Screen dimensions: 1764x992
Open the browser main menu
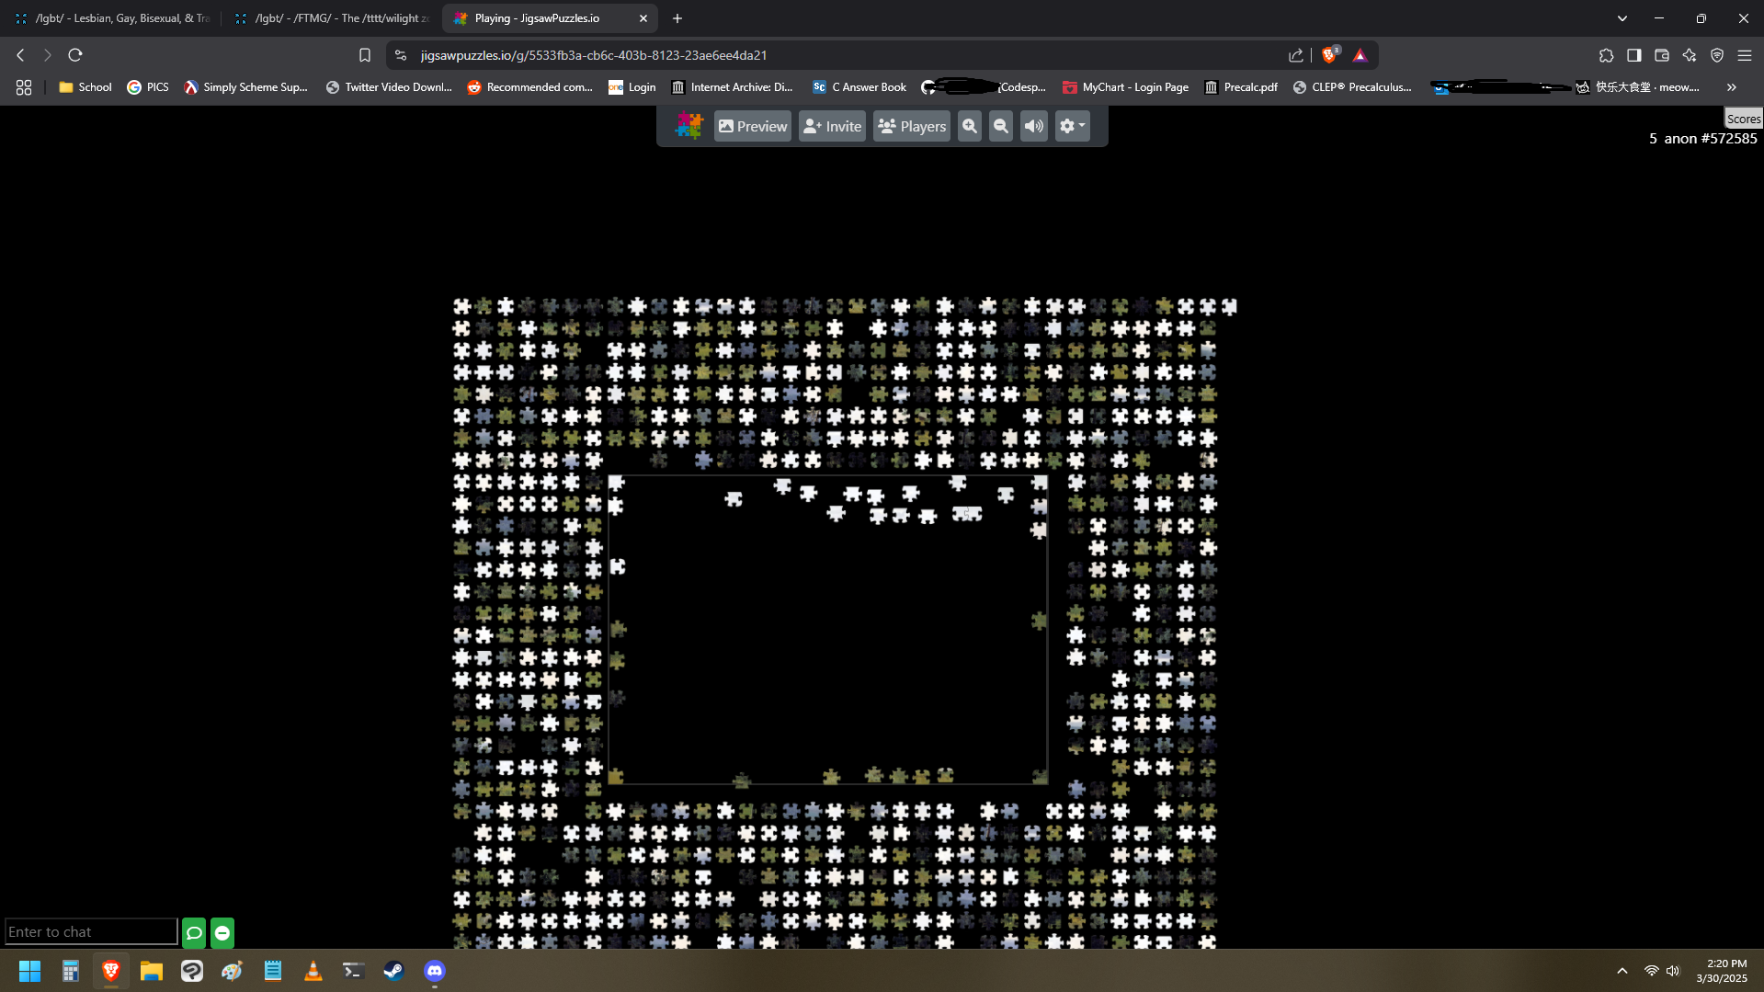1744,55
